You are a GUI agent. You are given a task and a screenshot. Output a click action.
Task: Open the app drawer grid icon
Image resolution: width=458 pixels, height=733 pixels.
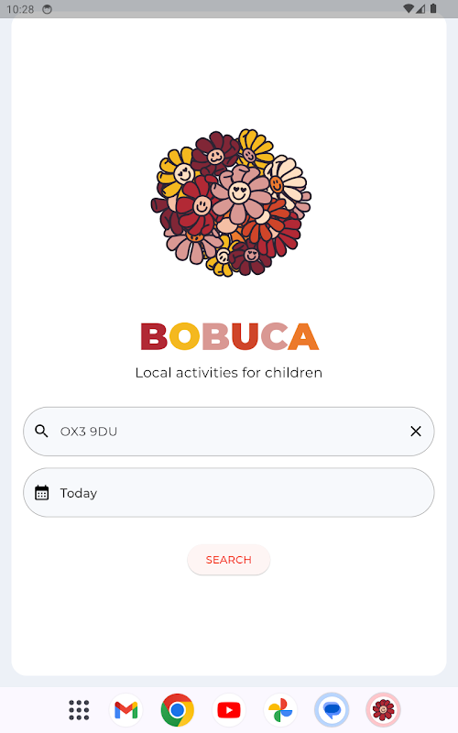coord(79,709)
